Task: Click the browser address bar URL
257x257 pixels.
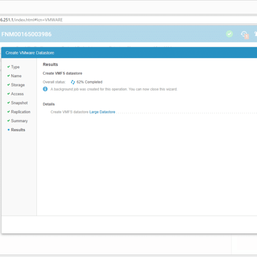Action: [x=31, y=20]
